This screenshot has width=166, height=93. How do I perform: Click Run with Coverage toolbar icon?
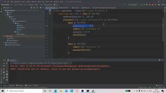[147, 5]
